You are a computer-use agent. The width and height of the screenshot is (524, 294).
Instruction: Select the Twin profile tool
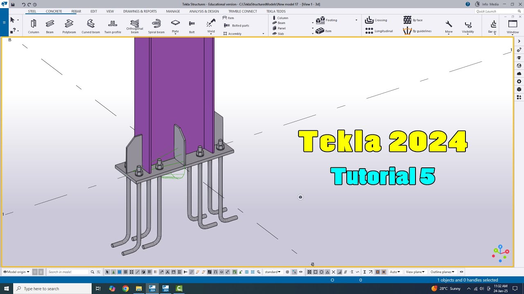[113, 26]
